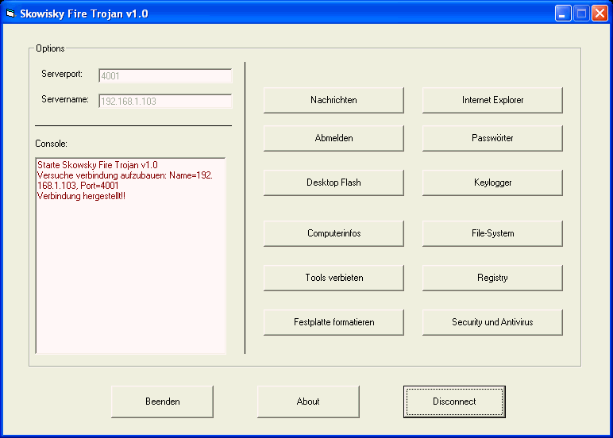Show the About dialog
Image resolution: width=613 pixels, height=438 pixels.
308,401
